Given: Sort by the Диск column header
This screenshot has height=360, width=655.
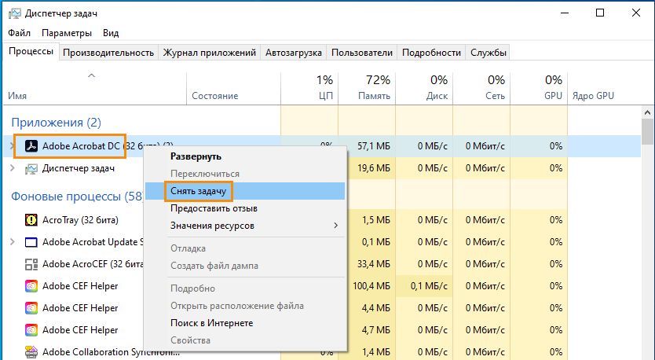Looking at the screenshot, I should pyautogui.click(x=424, y=88).
